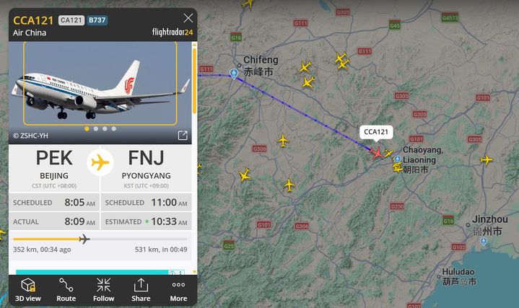
Task: Select the fourth photo carousel dot
Action: [x=113, y=128]
